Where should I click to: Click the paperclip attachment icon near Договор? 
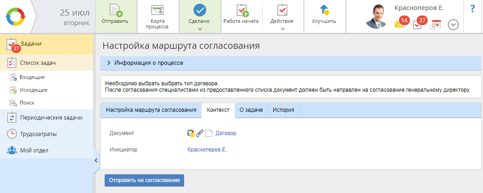pos(200,133)
